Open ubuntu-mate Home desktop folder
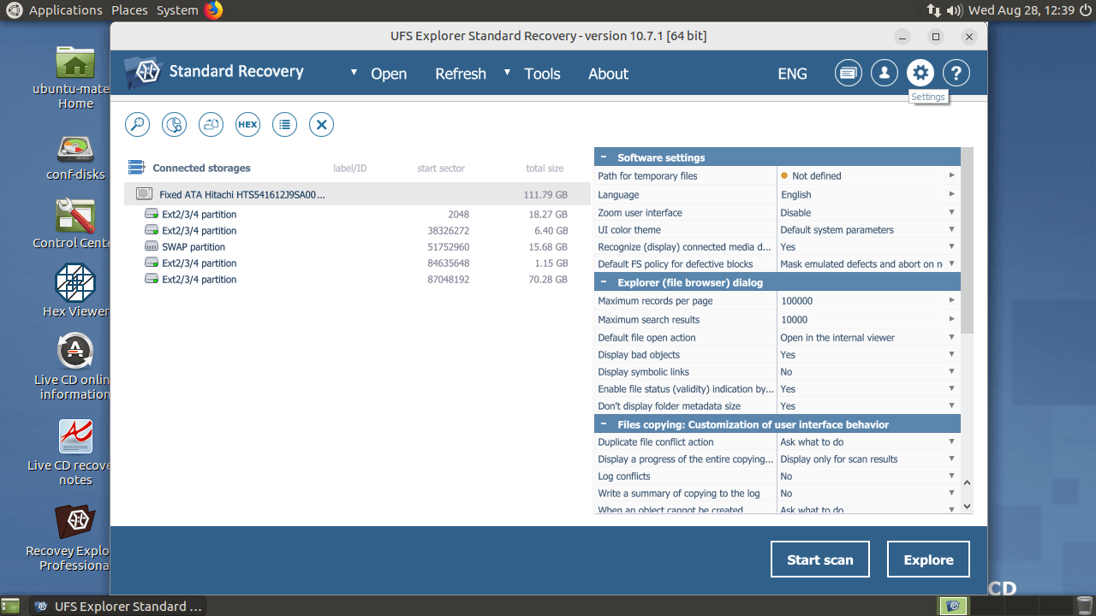Viewport: 1096px width, 616px height. pos(75,62)
